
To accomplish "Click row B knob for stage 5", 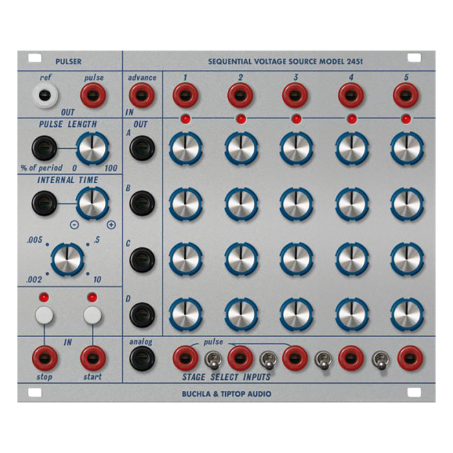I will (x=407, y=204).
